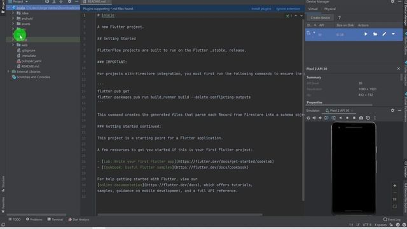
Task: Open the device actions dropdown arrow
Action: (x=393, y=34)
